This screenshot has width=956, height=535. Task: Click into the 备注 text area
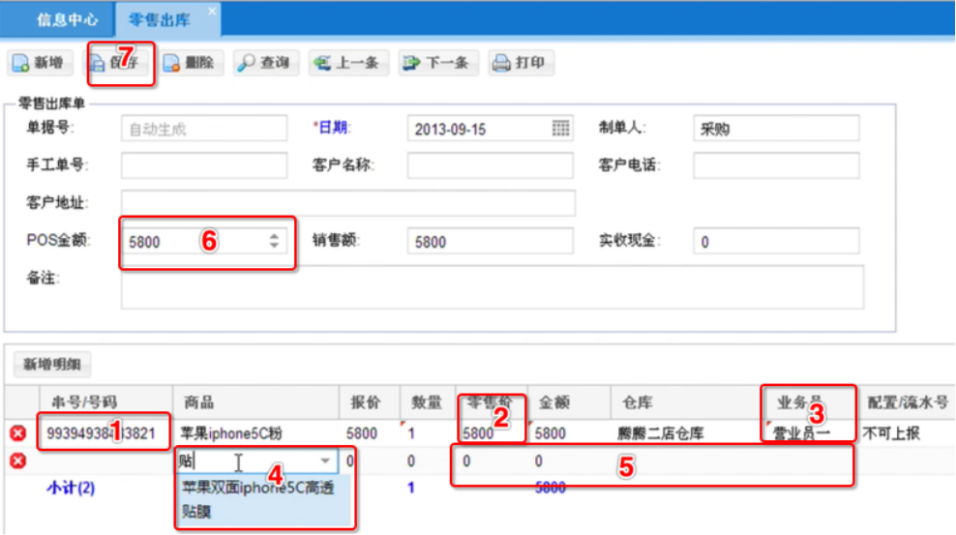(x=492, y=286)
